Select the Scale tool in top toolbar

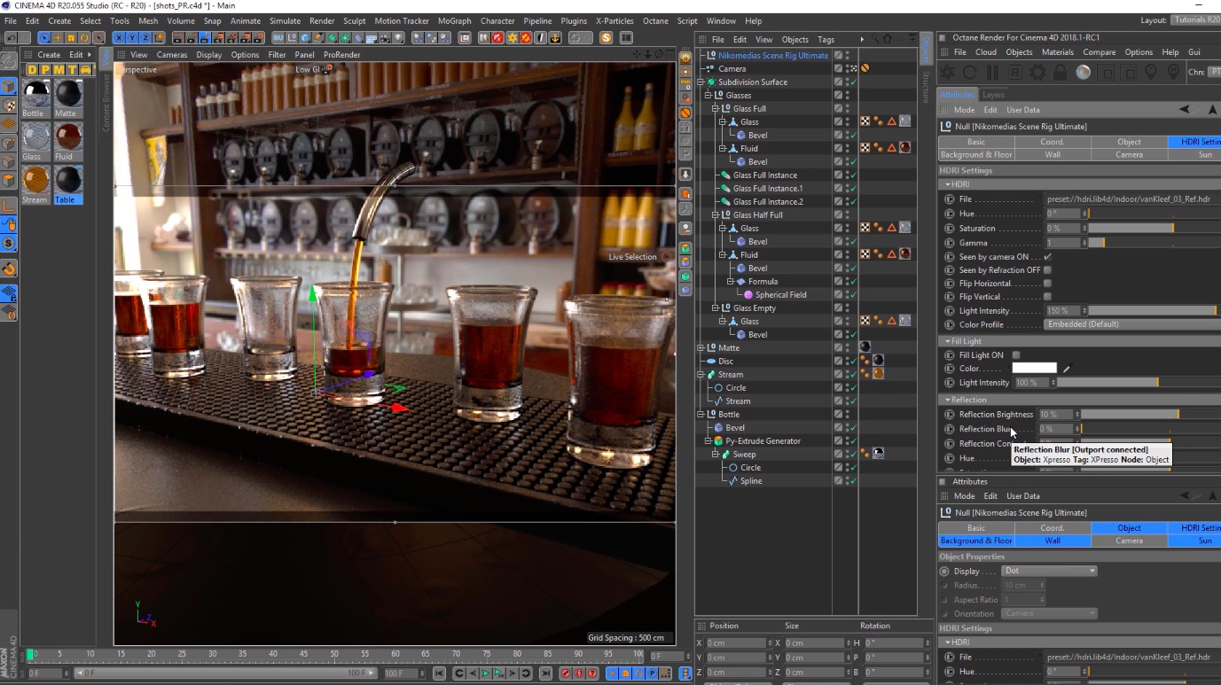tap(71, 38)
